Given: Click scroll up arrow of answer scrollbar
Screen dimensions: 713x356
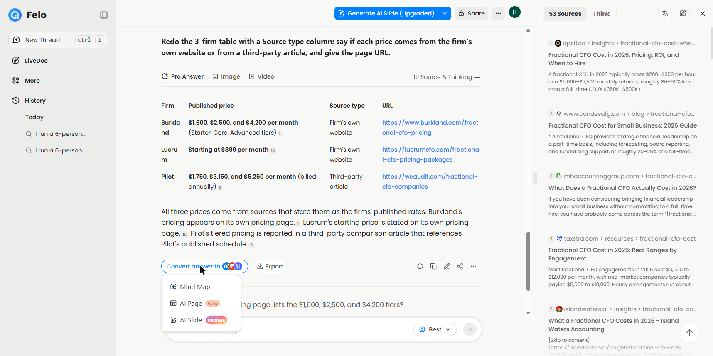Looking at the screenshot, I should (528, 30).
